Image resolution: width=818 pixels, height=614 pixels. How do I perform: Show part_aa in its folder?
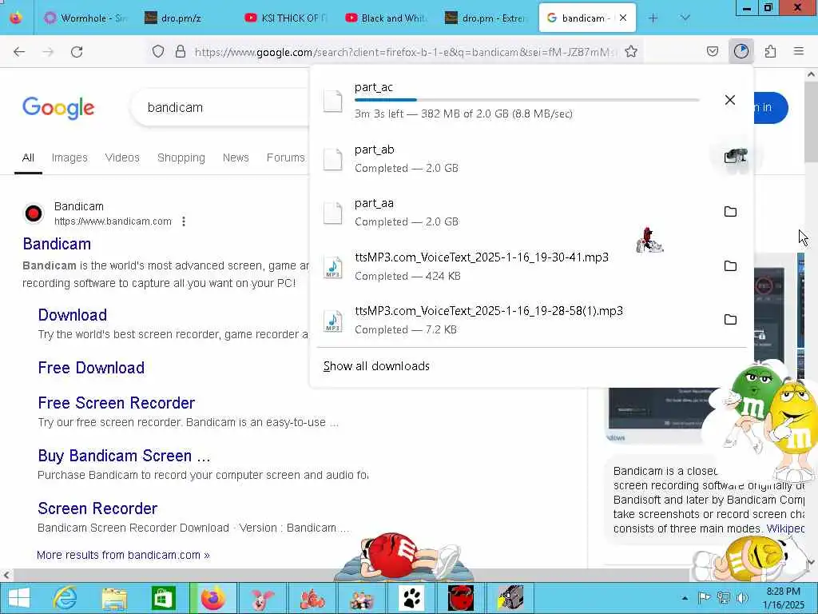[x=730, y=211]
